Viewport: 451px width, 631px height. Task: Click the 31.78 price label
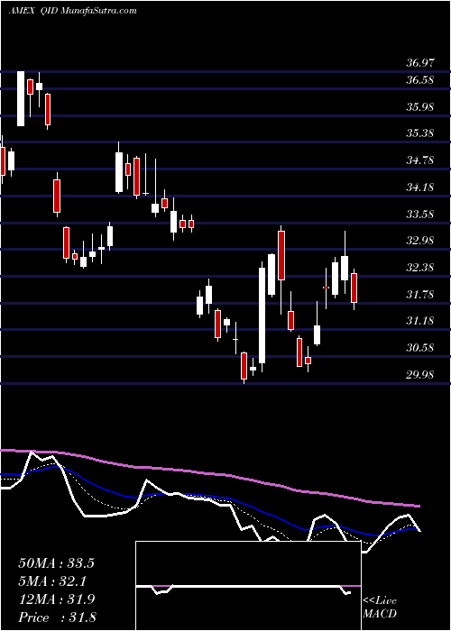click(x=419, y=295)
